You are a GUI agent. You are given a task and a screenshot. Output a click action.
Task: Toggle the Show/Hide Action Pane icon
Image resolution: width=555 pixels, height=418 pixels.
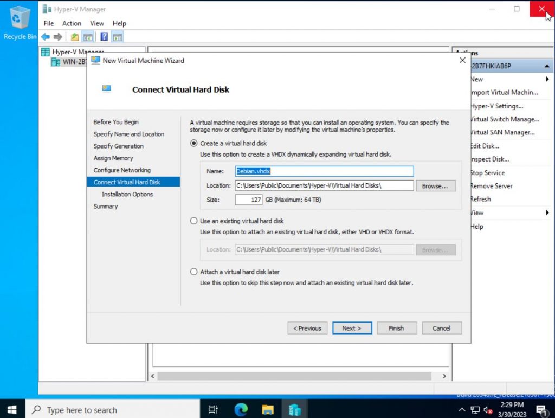pyautogui.click(x=117, y=37)
